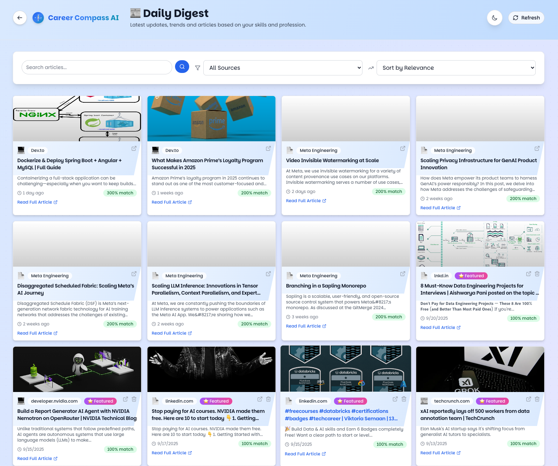Open external link icon on Stop paying for AI courses card

(x=260, y=399)
